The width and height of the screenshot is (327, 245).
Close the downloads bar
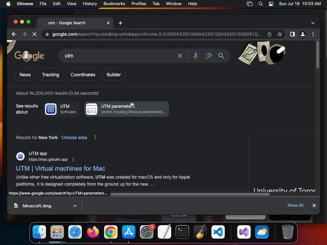coord(314,205)
